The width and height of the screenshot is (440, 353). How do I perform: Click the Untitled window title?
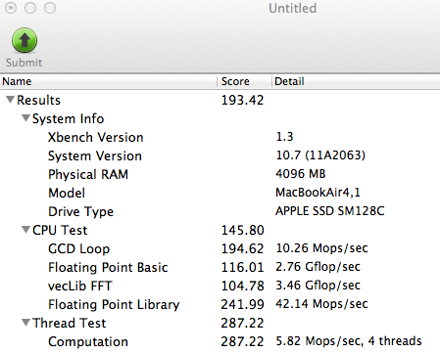[x=292, y=8]
